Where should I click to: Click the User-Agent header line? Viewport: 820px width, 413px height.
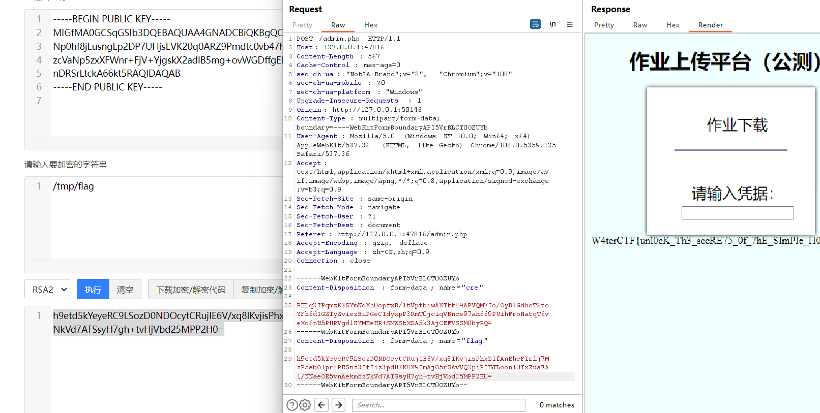pos(426,145)
